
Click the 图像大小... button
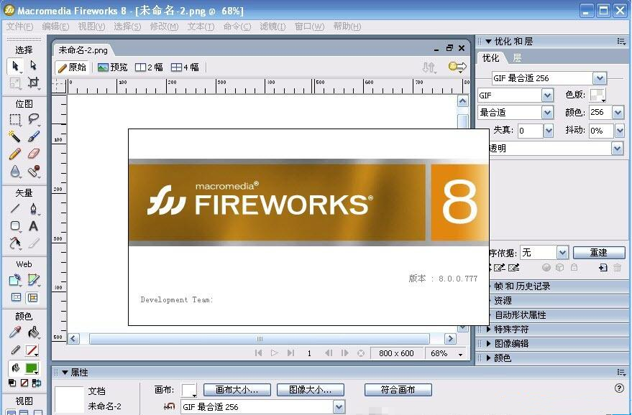[311, 390]
